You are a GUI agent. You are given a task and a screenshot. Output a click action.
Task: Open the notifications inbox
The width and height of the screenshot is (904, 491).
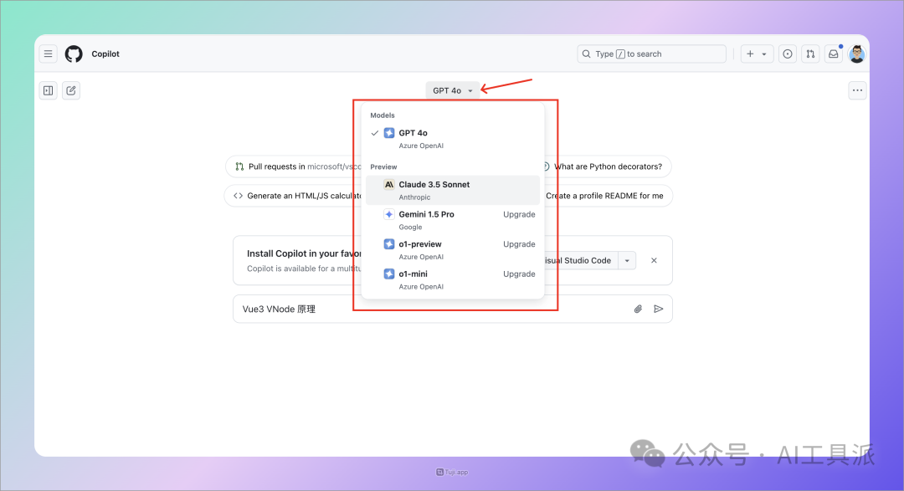coord(834,54)
